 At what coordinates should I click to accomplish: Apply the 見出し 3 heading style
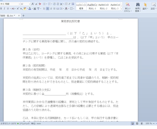pos(115,6)
